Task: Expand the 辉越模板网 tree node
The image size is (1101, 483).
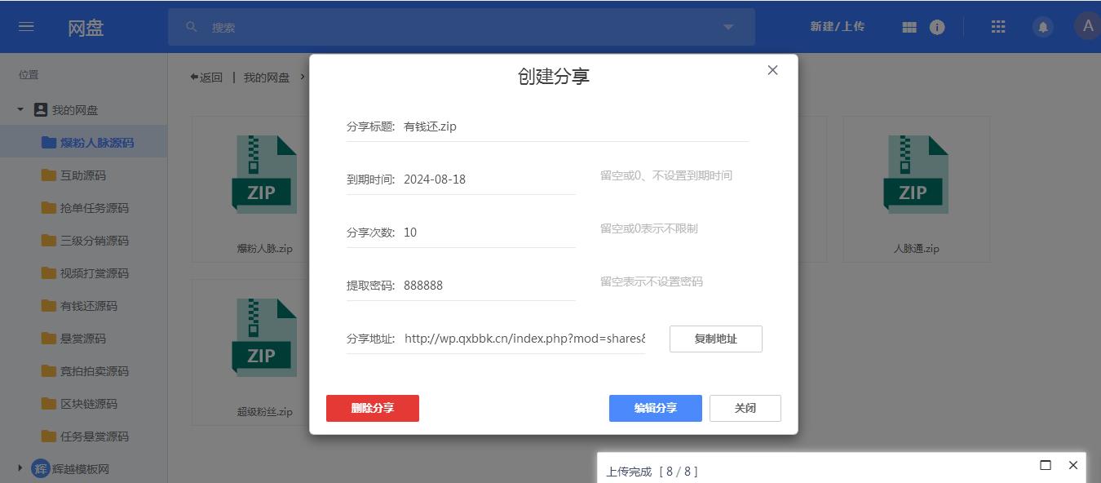Action: pos(20,468)
